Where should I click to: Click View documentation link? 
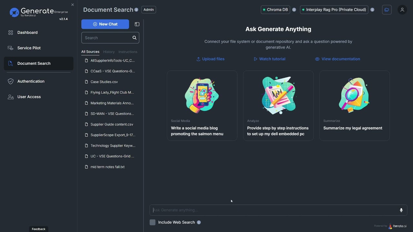[x=337, y=59]
